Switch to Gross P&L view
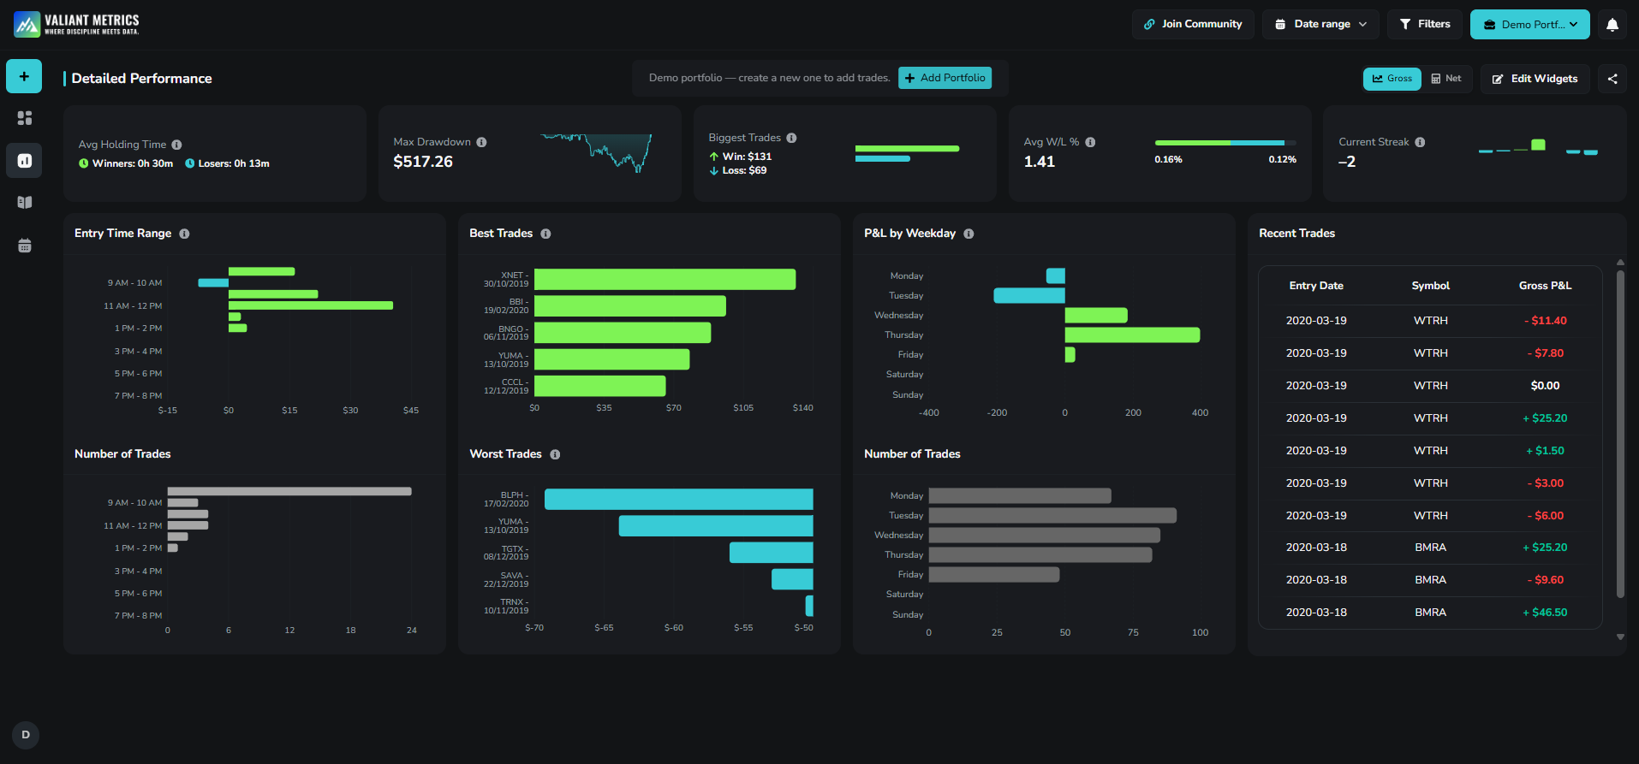 coord(1392,79)
